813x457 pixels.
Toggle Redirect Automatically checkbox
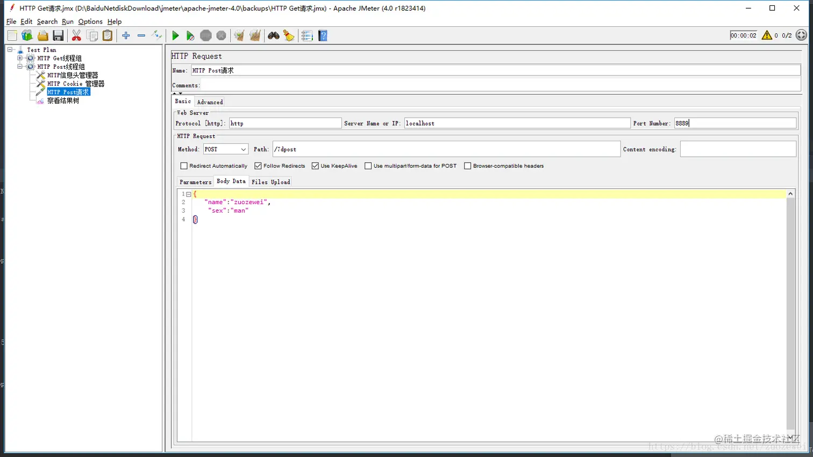pos(184,166)
